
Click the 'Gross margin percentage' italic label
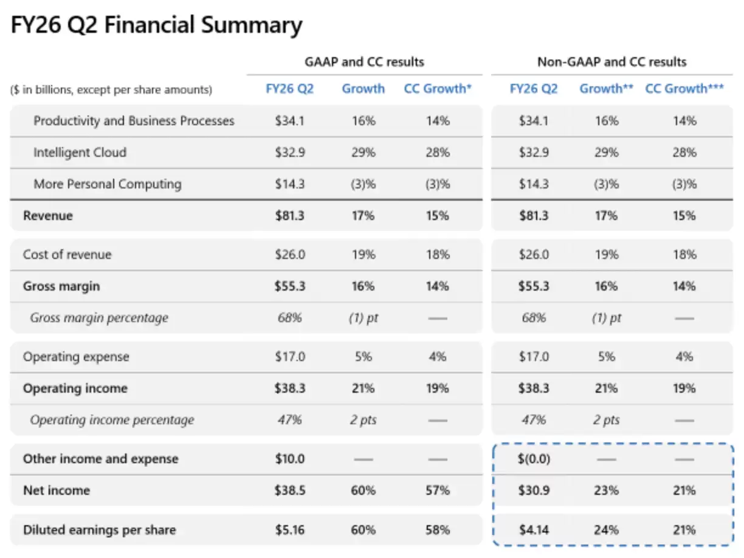point(99,318)
